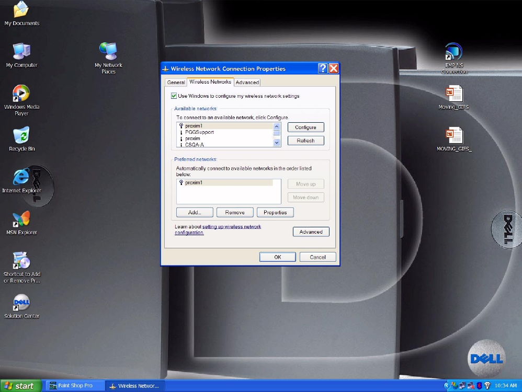Open the My Documents desktop icon
The height and width of the screenshot is (392, 522).
click(21, 13)
